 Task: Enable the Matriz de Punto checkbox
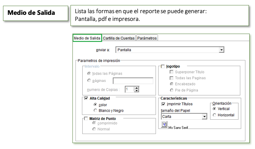(86, 118)
